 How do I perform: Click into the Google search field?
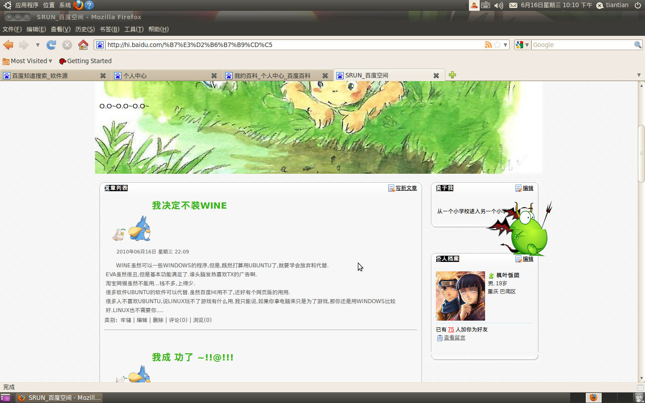tap(582, 45)
